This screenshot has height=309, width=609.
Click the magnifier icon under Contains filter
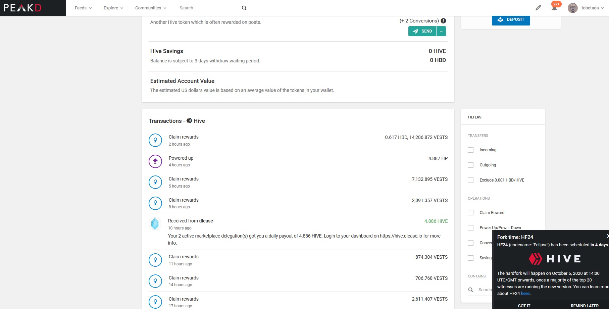(471, 290)
